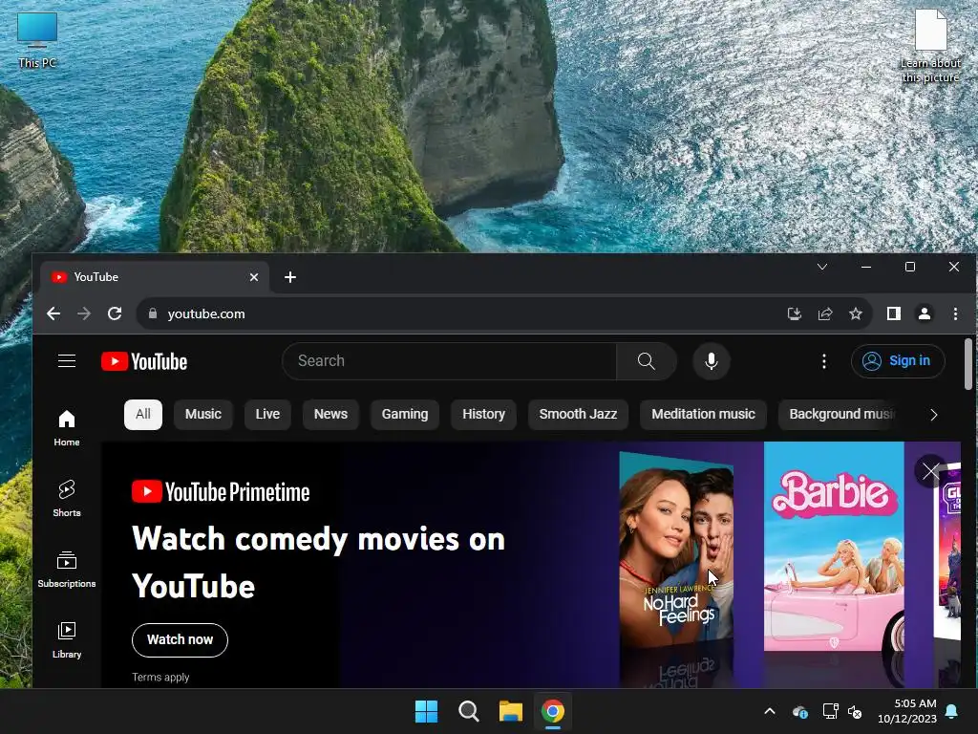Toggle Chrome side panel

pyautogui.click(x=894, y=313)
